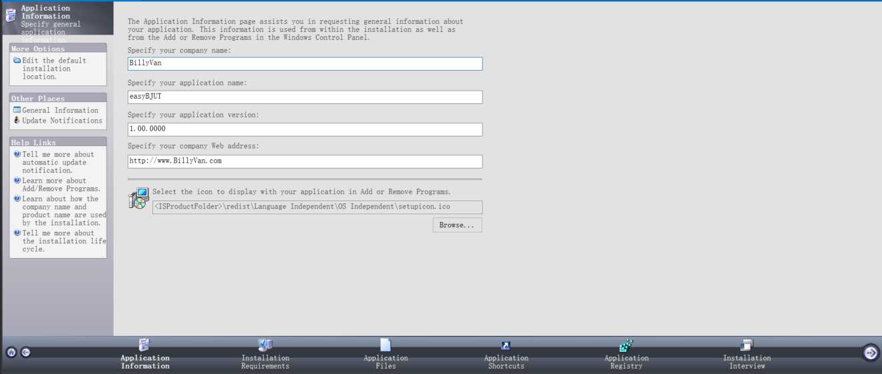
Task: Open General Information view link
Action: click(x=60, y=111)
